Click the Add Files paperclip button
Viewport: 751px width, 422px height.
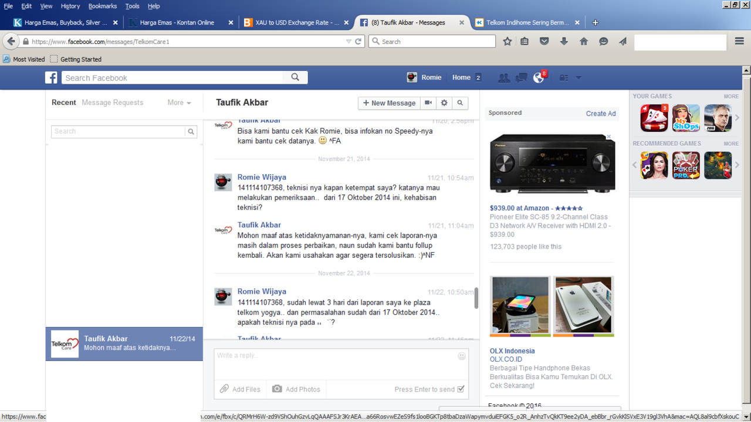tap(241, 389)
